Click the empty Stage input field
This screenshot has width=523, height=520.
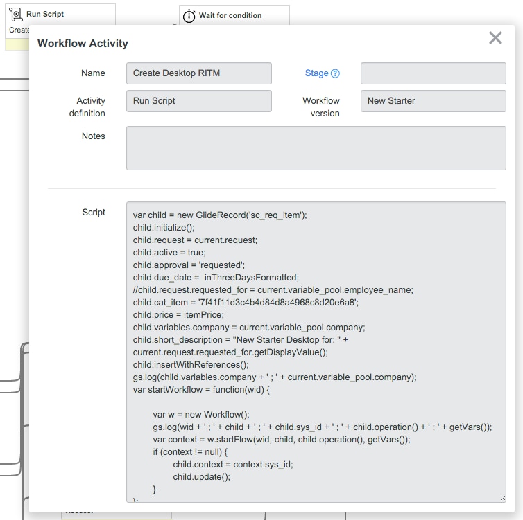pos(434,73)
